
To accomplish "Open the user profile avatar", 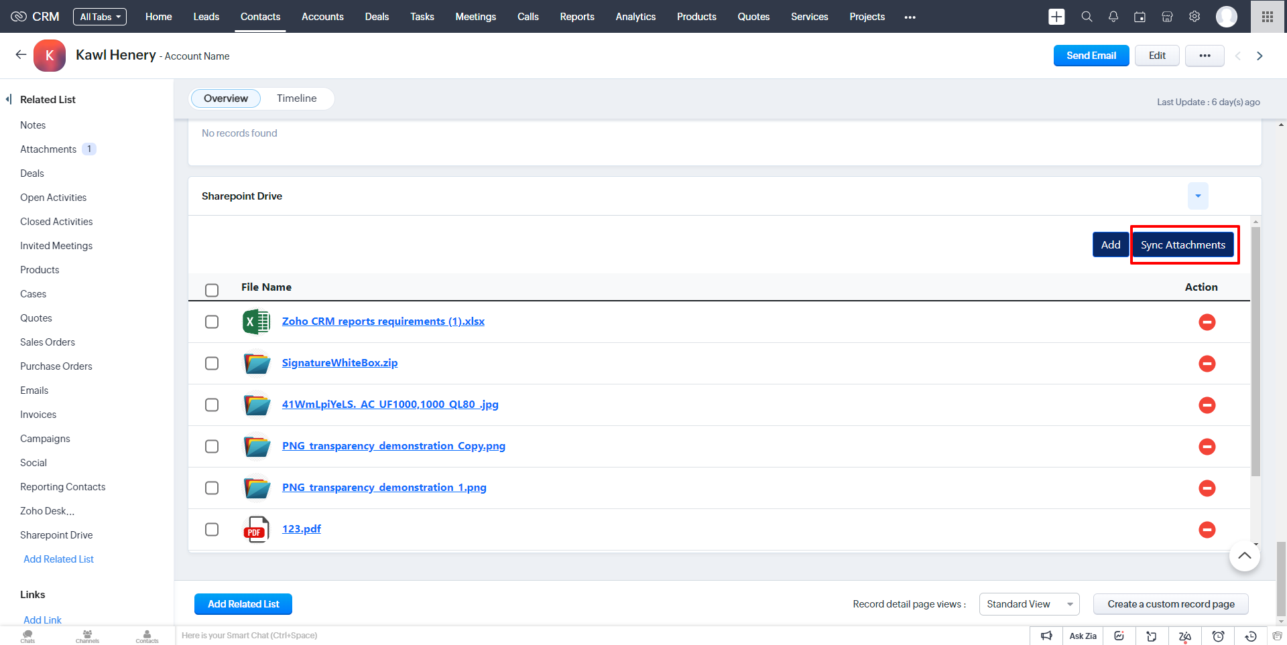I will pos(1227,17).
